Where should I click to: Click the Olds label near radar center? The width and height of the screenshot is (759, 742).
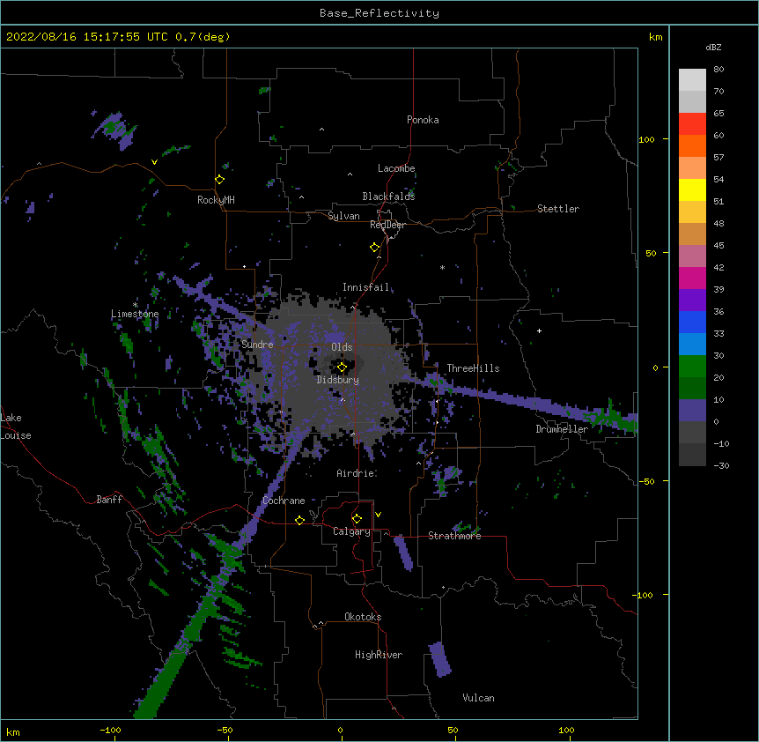(342, 347)
